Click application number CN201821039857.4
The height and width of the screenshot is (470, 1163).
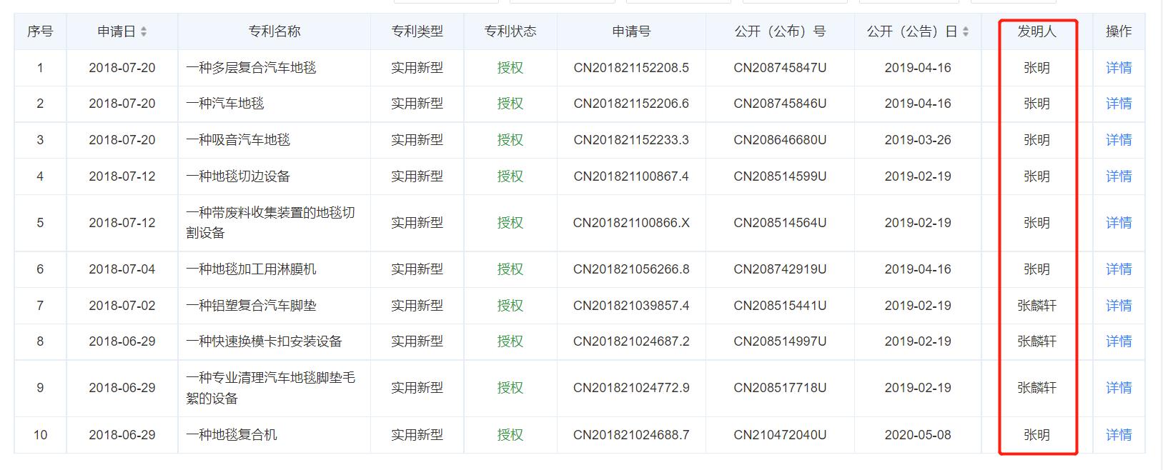(x=631, y=306)
